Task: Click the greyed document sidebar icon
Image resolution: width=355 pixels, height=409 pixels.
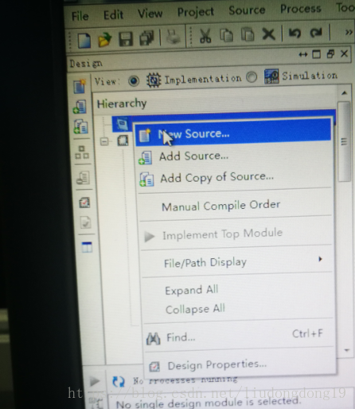Action: pyautogui.click(x=83, y=178)
